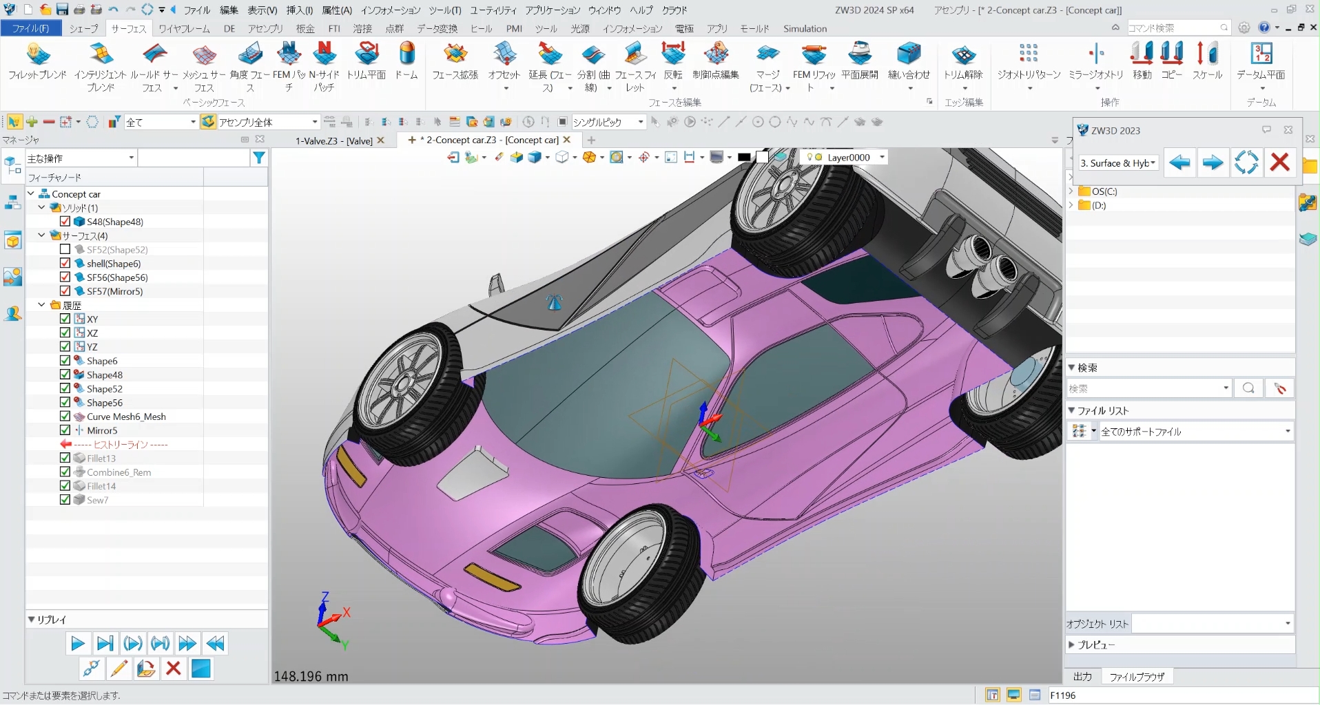Toggle the SF57(Mirror5) checkbox

[65, 291]
